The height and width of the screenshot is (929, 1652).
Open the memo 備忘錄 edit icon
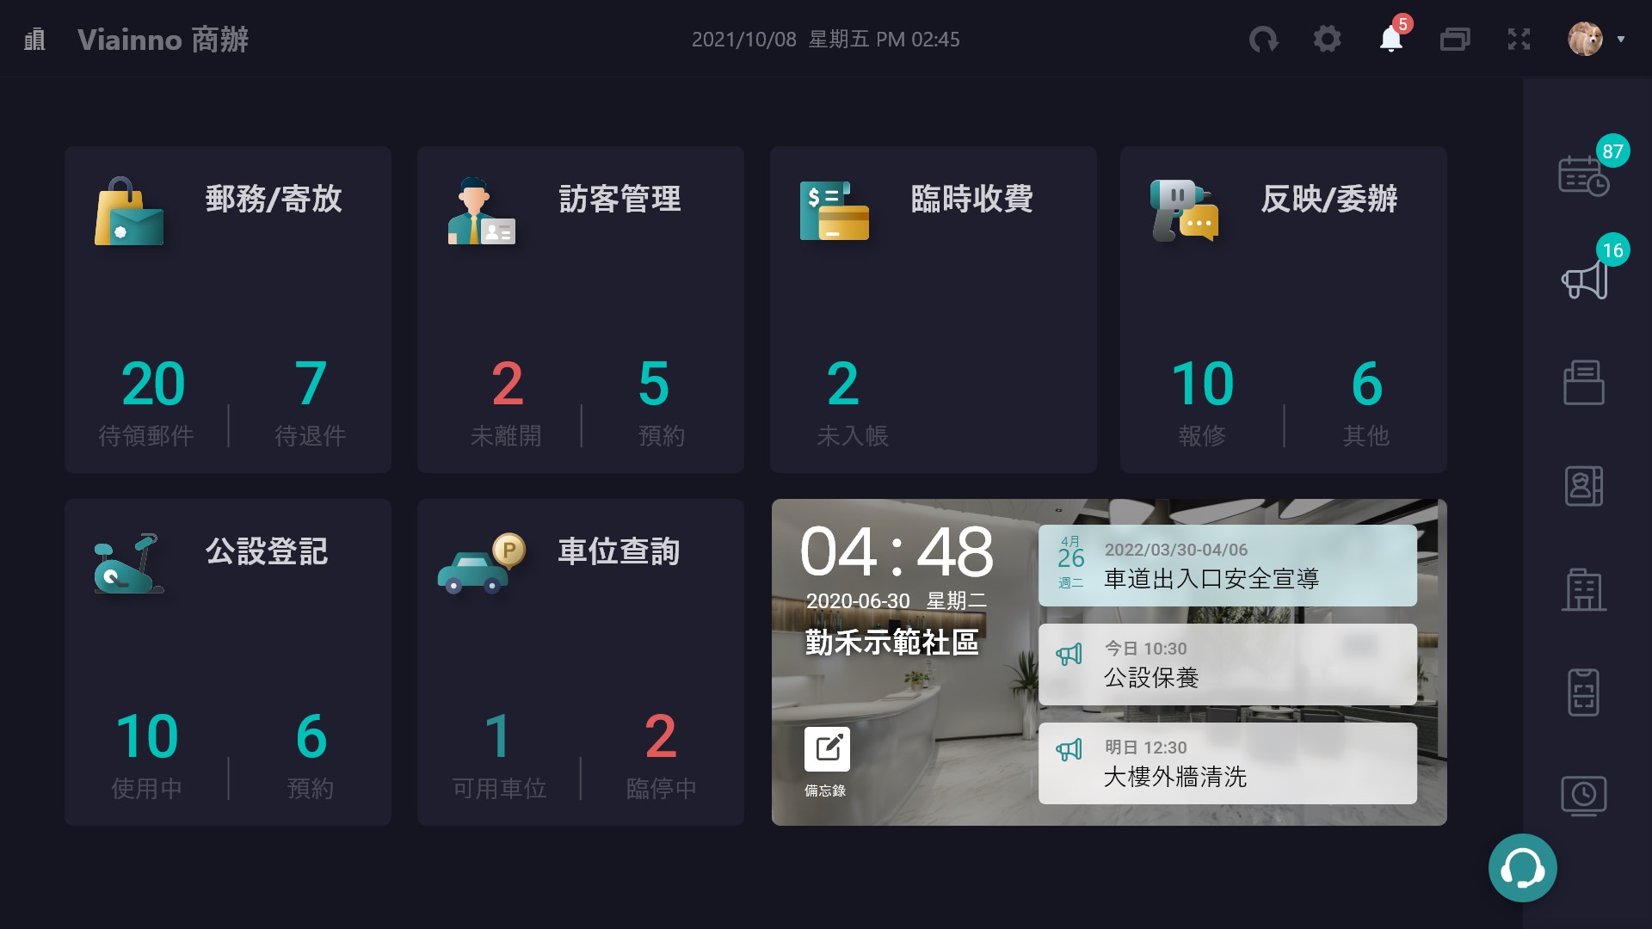point(826,749)
